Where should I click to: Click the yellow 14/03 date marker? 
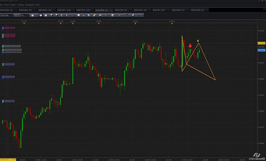click(73, 24)
